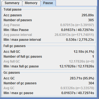Click the Min / max gc pause label

(x=18, y=93)
